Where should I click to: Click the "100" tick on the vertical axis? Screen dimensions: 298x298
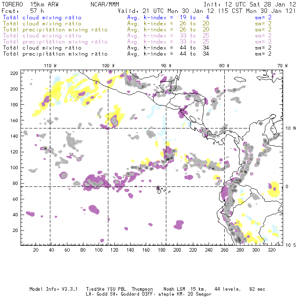pos(14,168)
